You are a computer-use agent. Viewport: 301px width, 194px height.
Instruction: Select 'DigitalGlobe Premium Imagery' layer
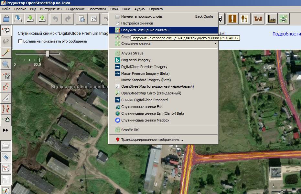164,67
